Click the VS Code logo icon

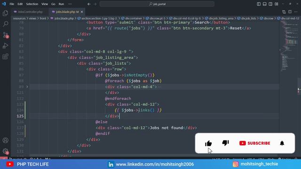pos(4,4)
